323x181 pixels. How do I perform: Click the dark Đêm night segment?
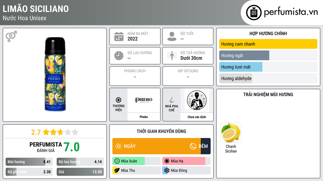point(206,146)
